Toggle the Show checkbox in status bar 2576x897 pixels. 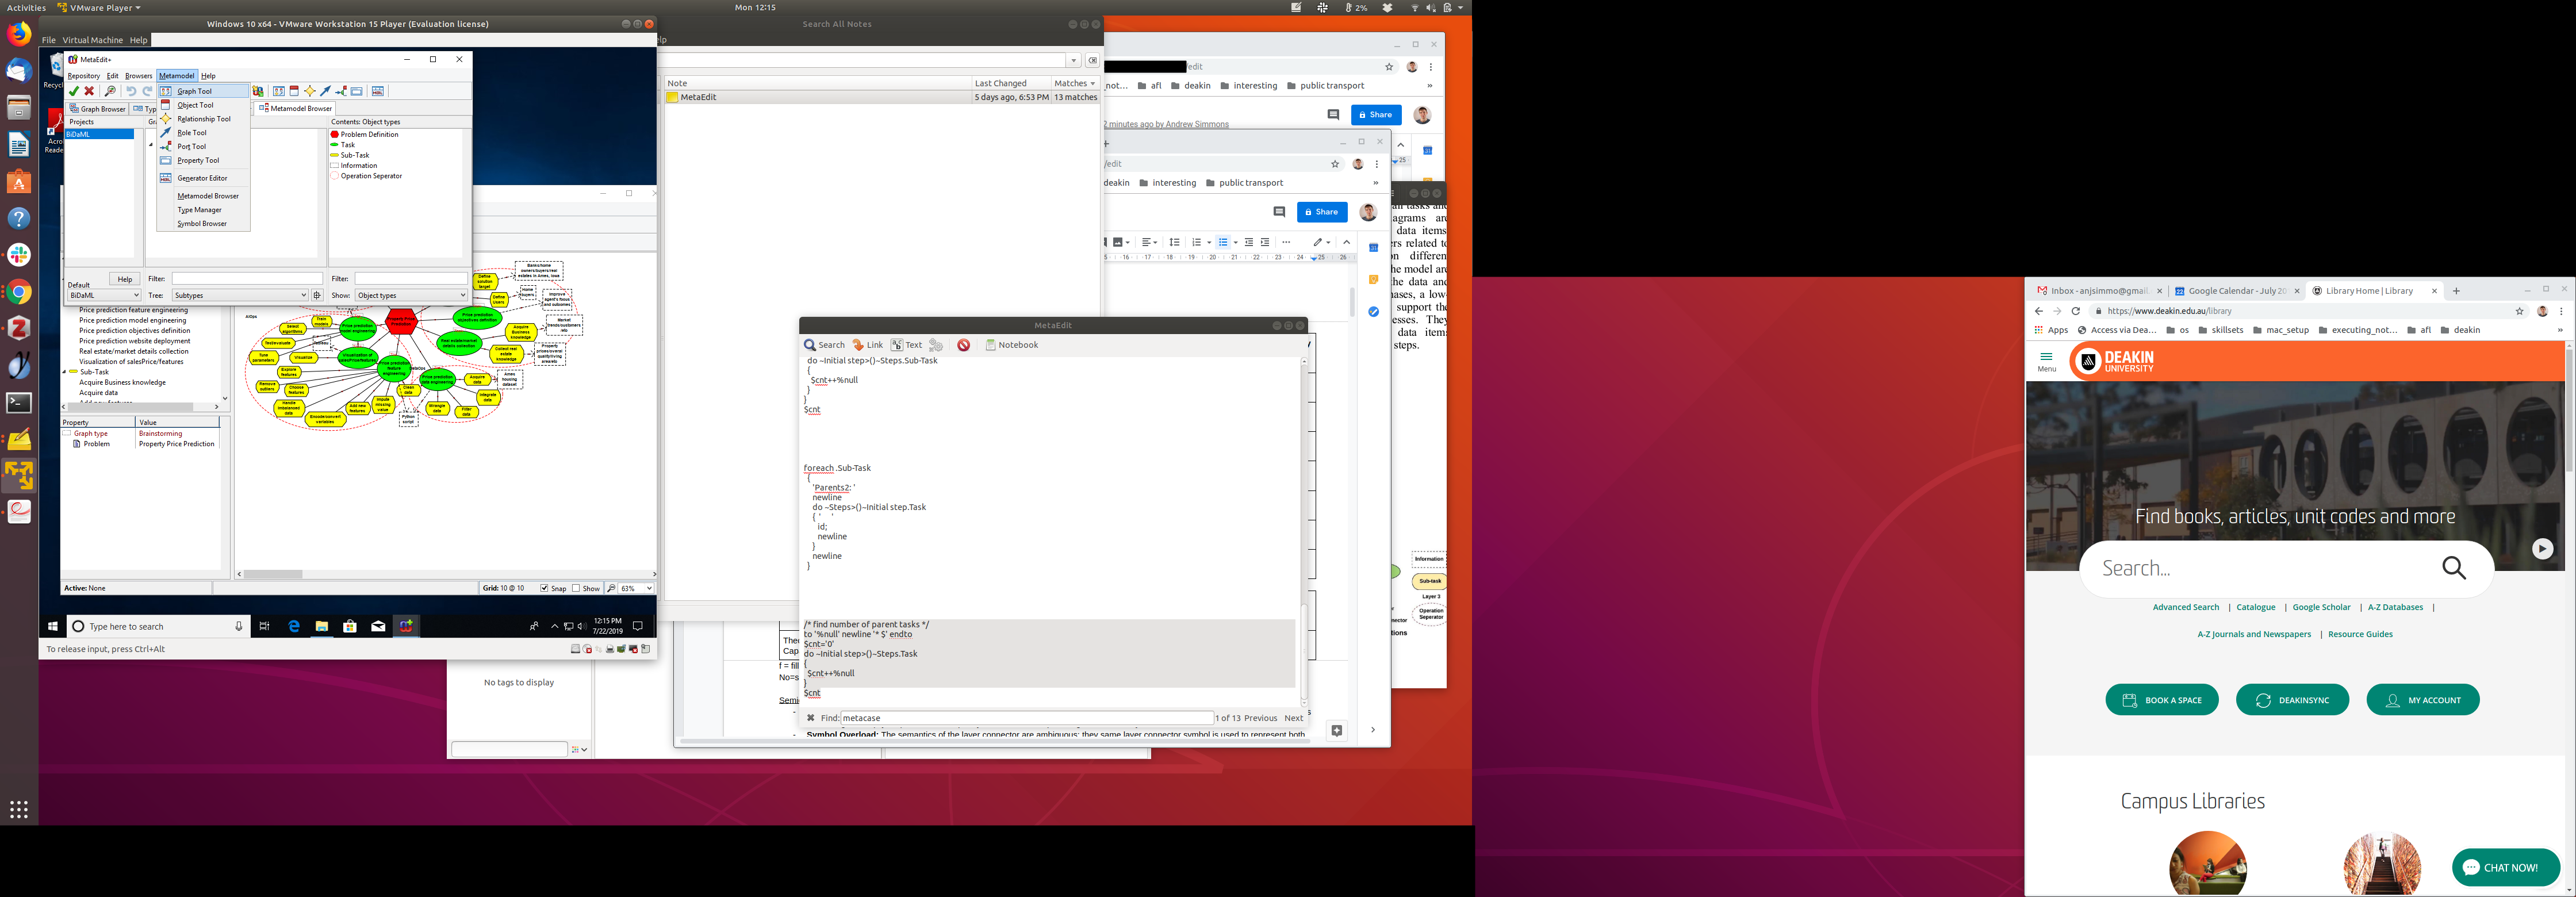click(577, 588)
